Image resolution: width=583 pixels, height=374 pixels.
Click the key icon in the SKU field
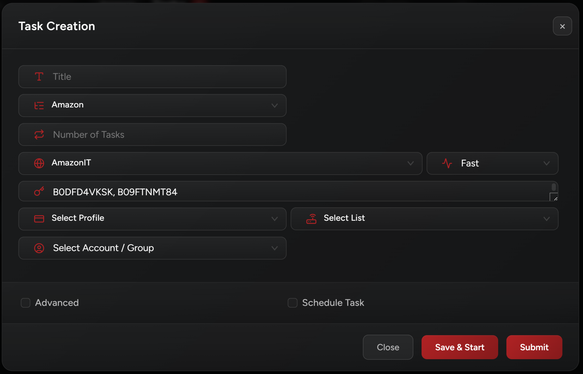39,191
